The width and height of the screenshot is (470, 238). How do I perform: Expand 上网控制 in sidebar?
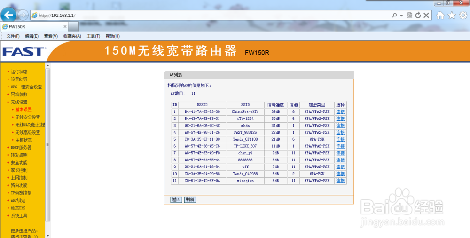[19, 178]
